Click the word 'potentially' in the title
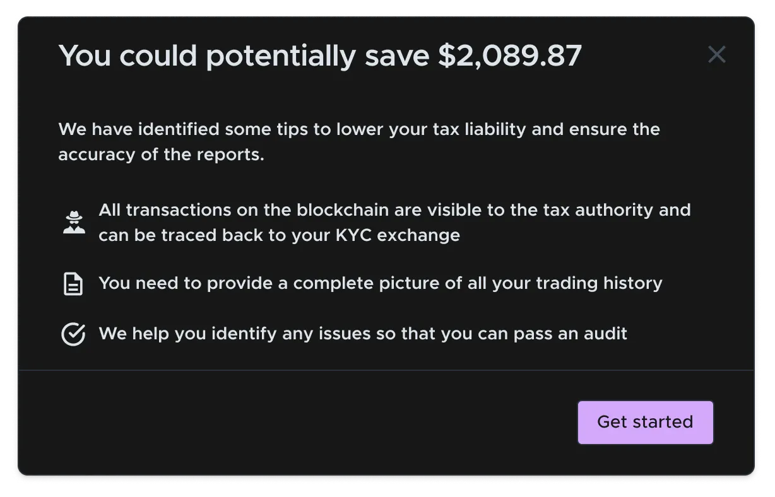Viewport: 775px width, 497px height. coord(281,57)
